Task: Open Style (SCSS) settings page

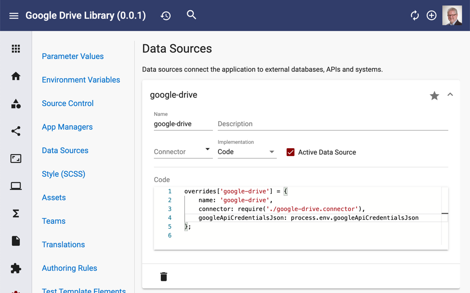Action: (x=63, y=174)
